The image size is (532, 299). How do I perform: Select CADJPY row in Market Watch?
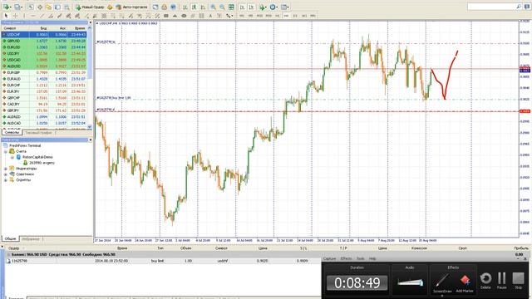(x=44, y=104)
